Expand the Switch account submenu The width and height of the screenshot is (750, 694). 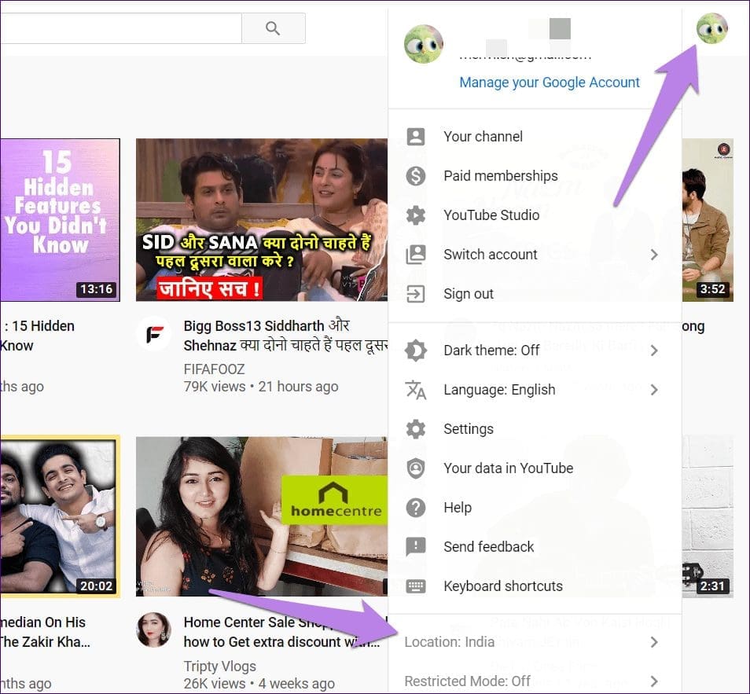click(x=490, y=254)
